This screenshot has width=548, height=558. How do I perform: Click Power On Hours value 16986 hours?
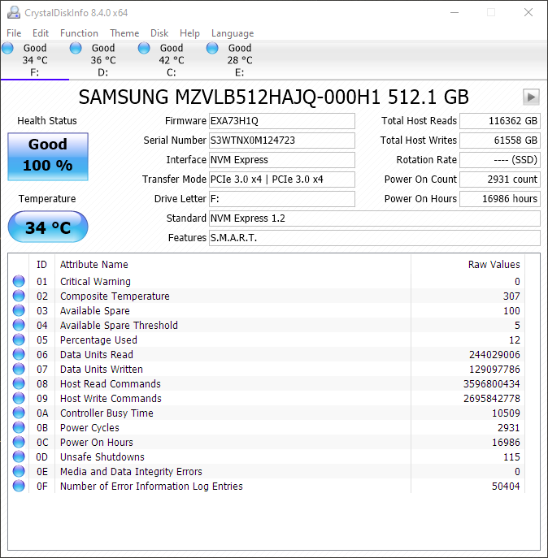point(500,198)
